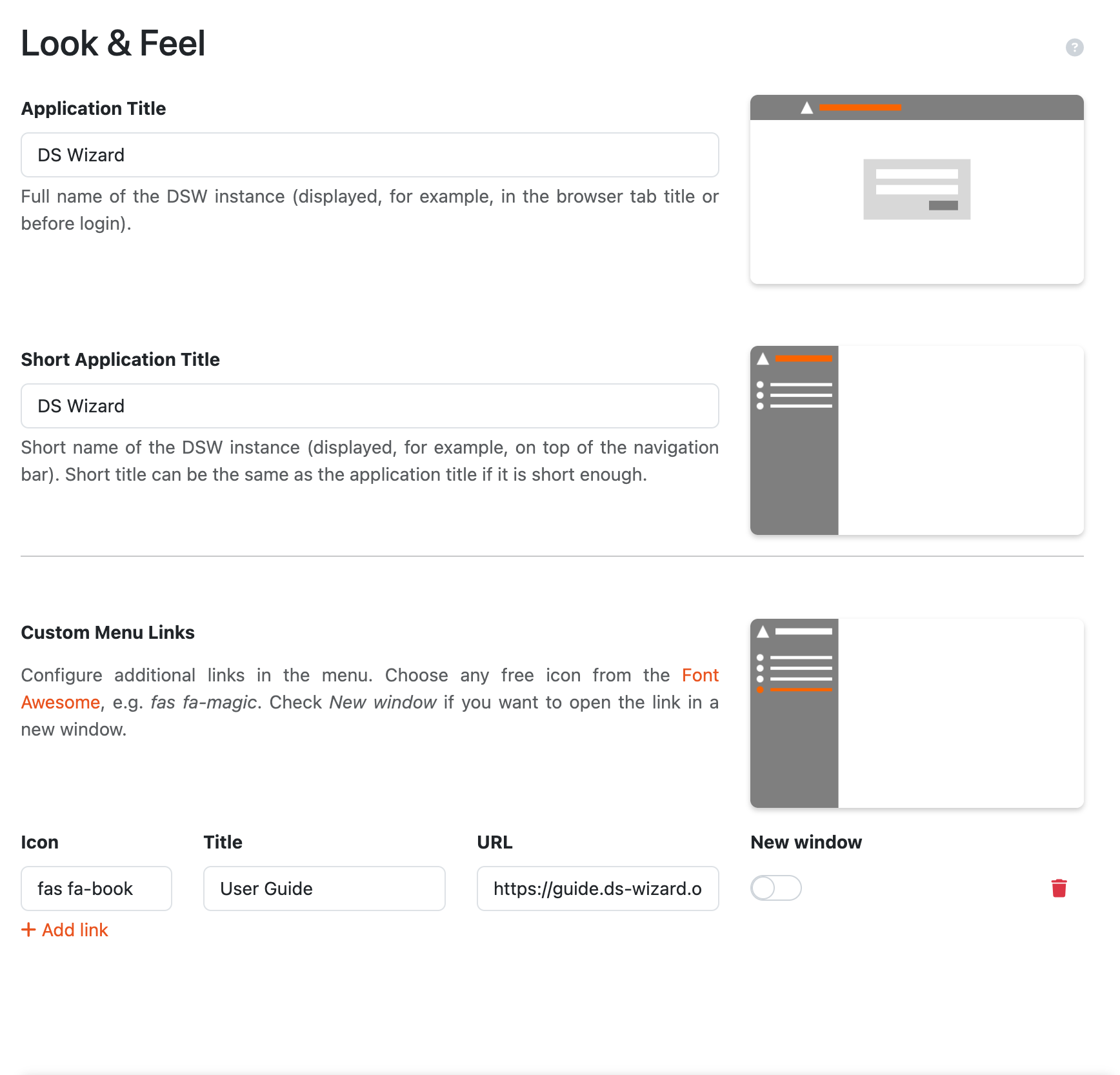Toggle the New window switch

(776, 889)
